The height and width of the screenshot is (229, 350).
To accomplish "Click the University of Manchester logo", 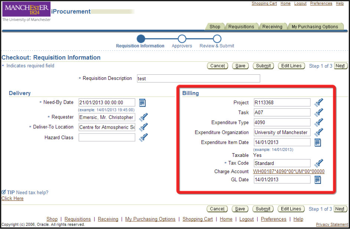I will (26, 12).
